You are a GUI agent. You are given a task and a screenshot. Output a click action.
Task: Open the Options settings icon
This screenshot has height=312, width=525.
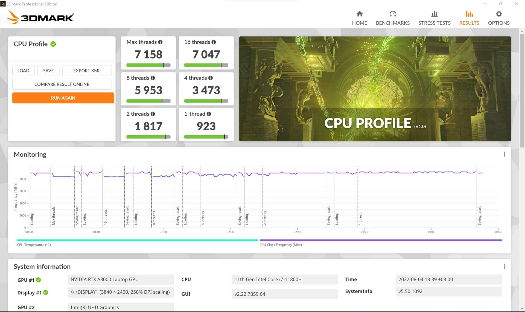pos(499,14)
